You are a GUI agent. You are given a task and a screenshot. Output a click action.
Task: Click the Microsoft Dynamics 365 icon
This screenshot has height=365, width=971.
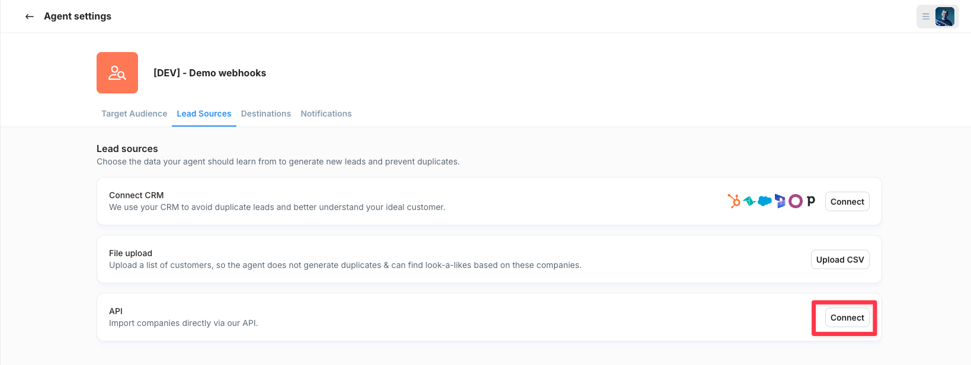(x=780, y=201)
